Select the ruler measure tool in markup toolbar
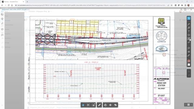Image resolution: width=194 pixels, height=109 pixels. (x=189, y=55)
